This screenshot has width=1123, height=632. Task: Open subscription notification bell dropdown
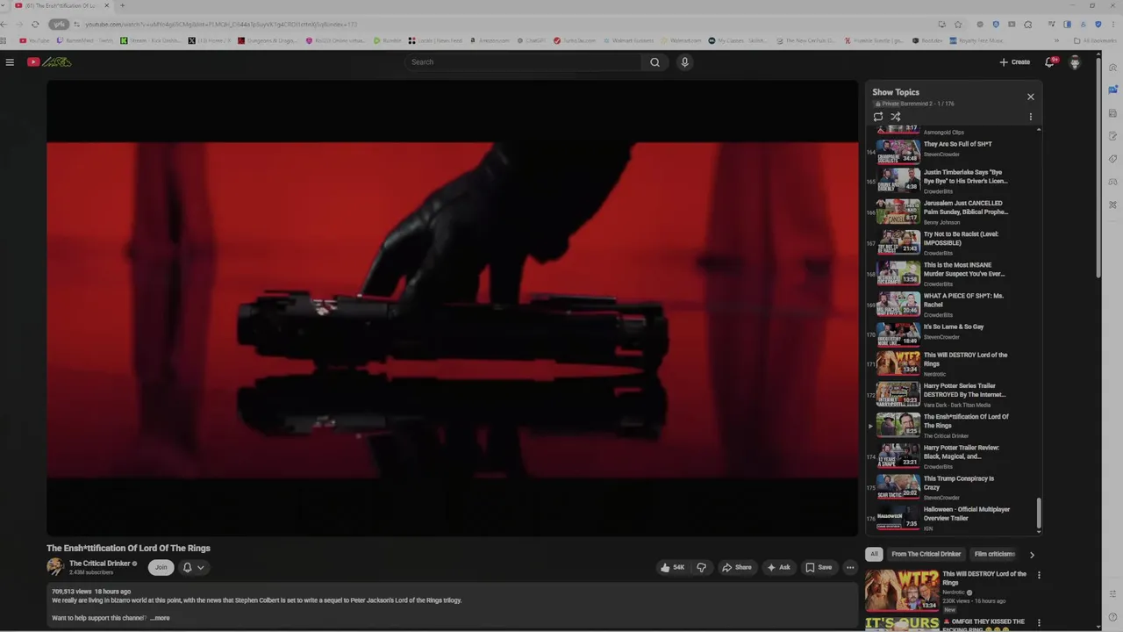193,567
